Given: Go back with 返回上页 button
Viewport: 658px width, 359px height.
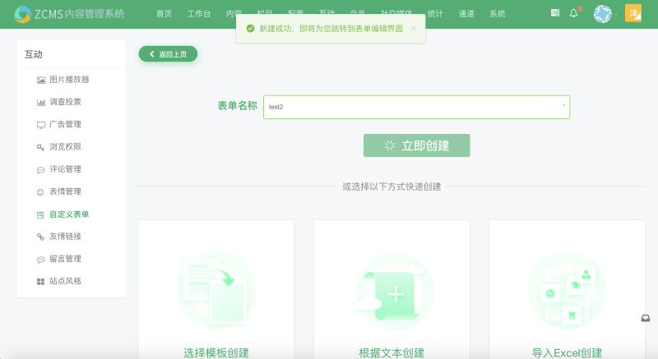Looking at the screenshot, I should tap(168, 54).
